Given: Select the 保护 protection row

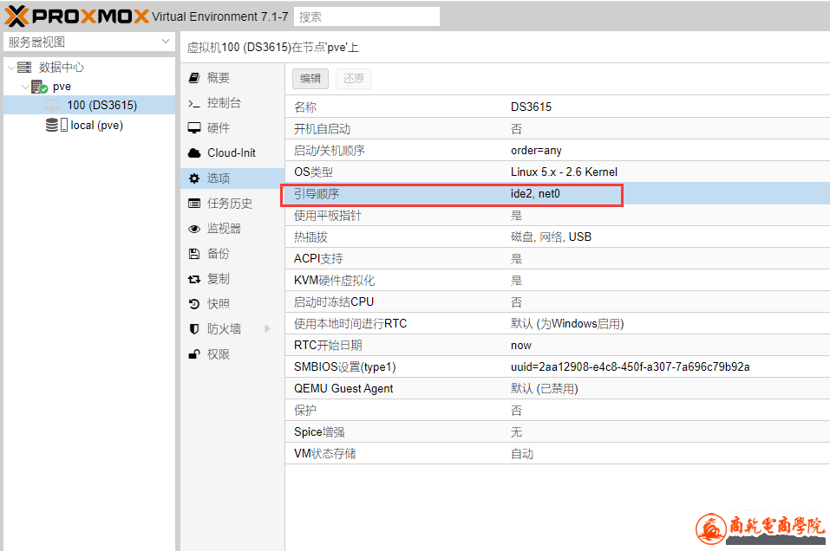Looking at the screenshot, I should tap(558, 411).
